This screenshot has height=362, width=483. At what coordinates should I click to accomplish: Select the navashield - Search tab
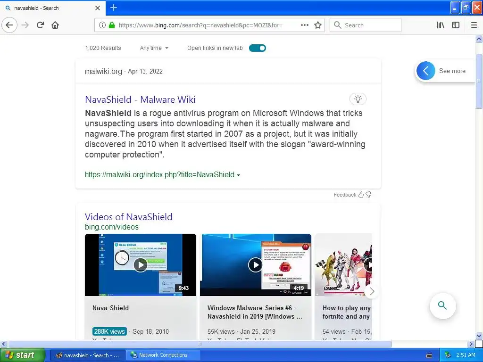point(52,8)
